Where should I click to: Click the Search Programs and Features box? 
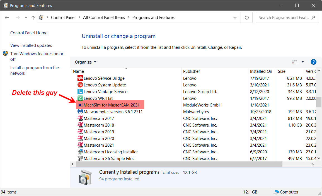coord(284,18)
